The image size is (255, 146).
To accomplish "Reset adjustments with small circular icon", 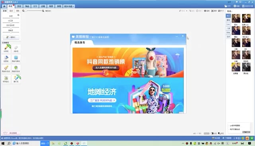I will pos(18,15).
